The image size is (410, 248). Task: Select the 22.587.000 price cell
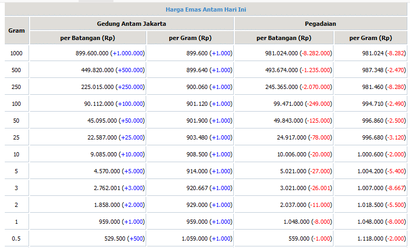click(x=88, y=137)
